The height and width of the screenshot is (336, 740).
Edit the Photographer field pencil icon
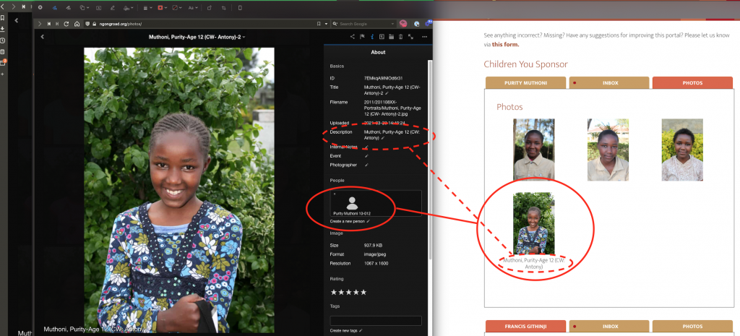coord(366,165)
